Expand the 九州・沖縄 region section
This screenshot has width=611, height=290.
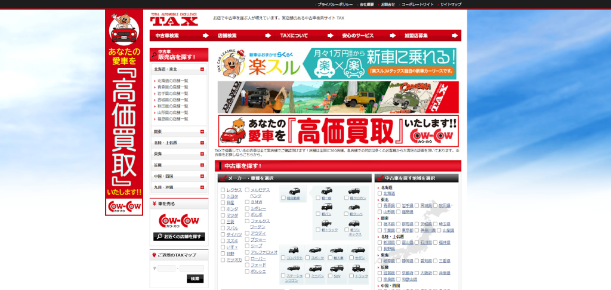tap(202, 187)
